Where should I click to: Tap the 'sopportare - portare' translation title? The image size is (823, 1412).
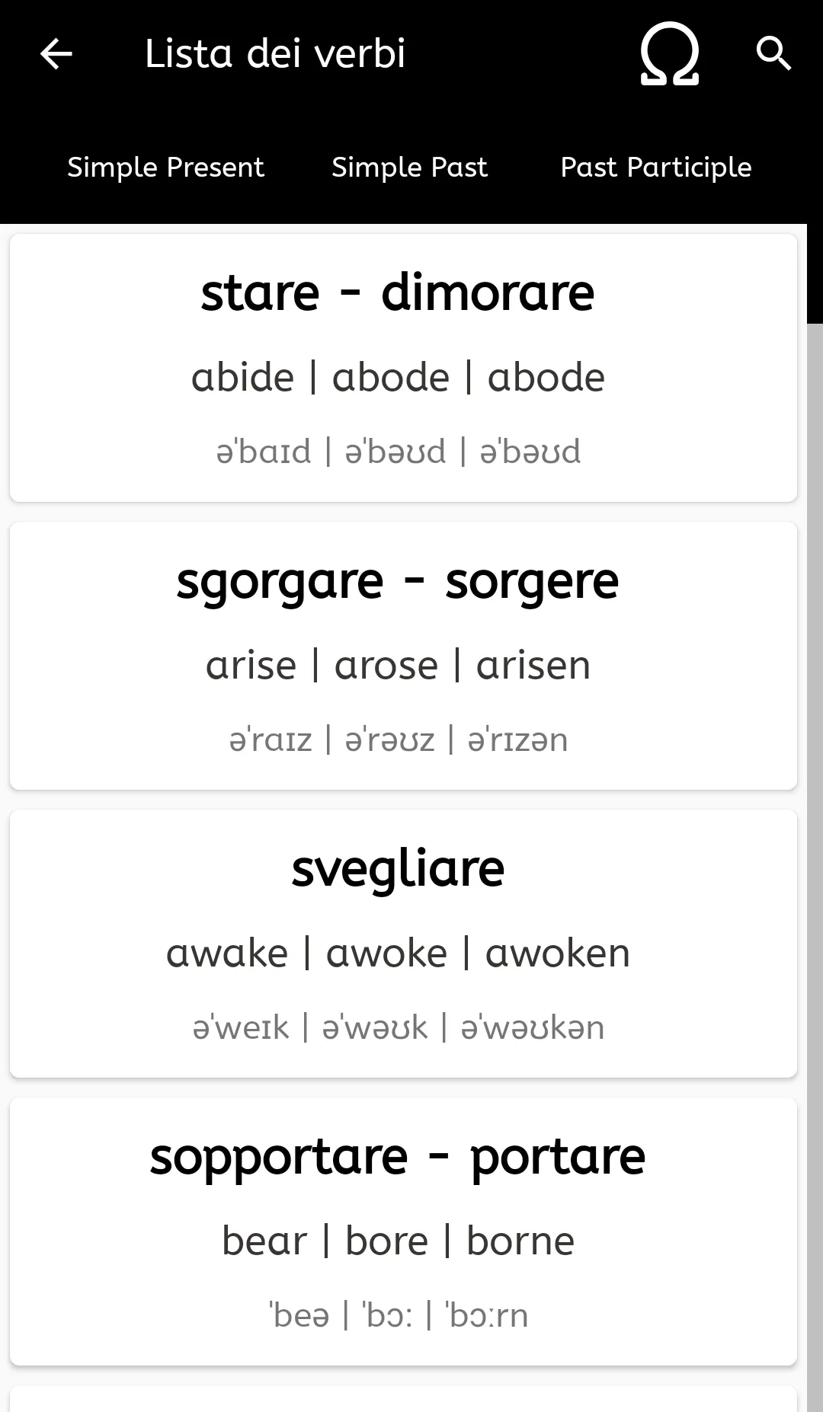click(x=398, y=1158)
